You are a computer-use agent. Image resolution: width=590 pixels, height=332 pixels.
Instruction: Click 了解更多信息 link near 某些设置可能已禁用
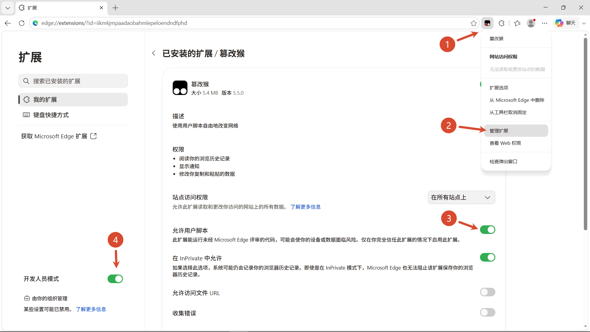pos(91,309)
